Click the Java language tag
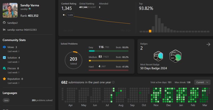This screenshot has width=213, height=110. tap(6, 100)
